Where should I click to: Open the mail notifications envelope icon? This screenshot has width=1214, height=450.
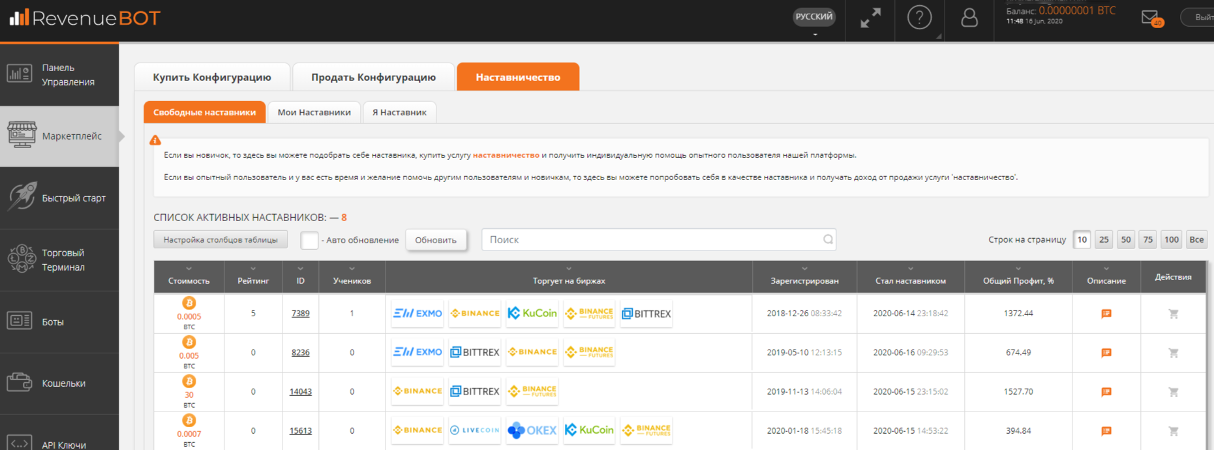pyautogui.click(x=1151, y=18)
